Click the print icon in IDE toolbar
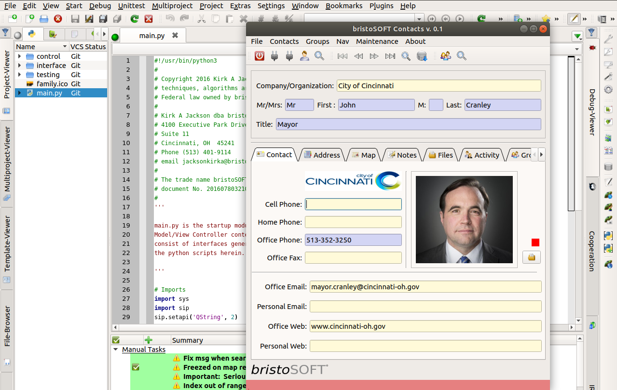Screen dimensions: 617x390 tap(44, 19)
